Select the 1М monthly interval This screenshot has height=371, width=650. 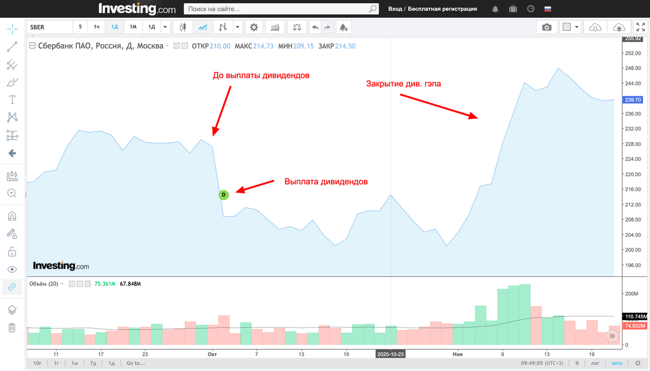click(x=133, y=27)
